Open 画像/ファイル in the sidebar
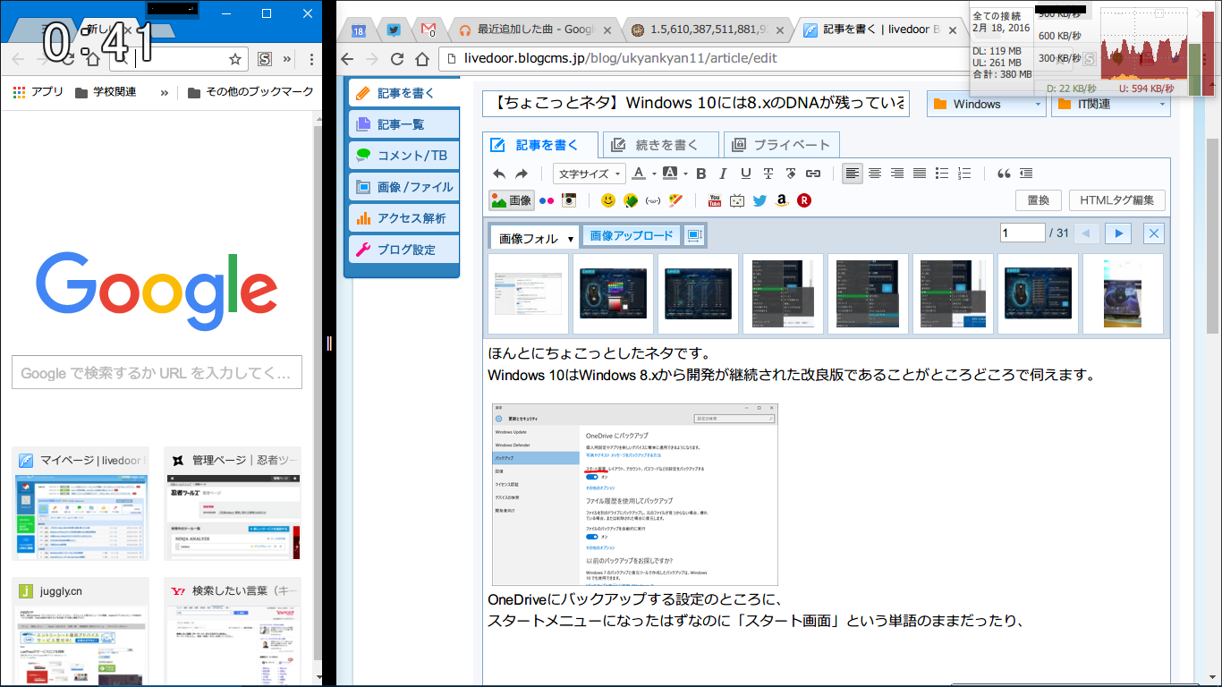The height and width of the screenshot is (687, 1222). [x=403, y=187]
